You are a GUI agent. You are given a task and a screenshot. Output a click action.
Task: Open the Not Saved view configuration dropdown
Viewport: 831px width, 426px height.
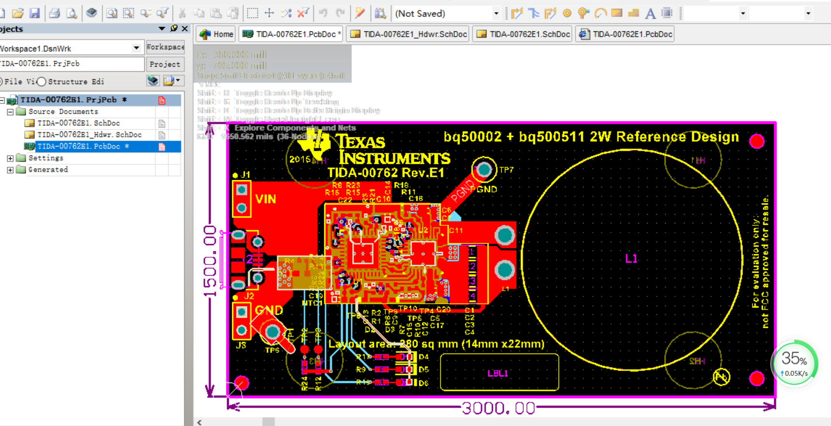[x=496, y=14]
